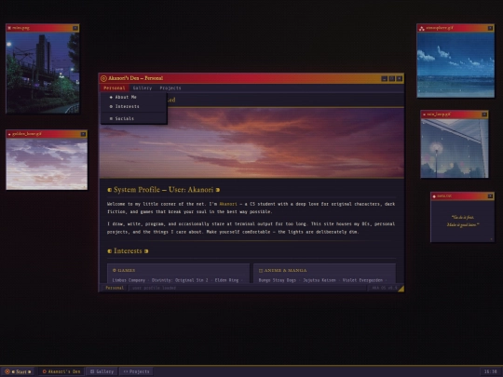This screenshot has width=503, height=377.
Task: Click the square icon beside Socials
Action: 111,118
